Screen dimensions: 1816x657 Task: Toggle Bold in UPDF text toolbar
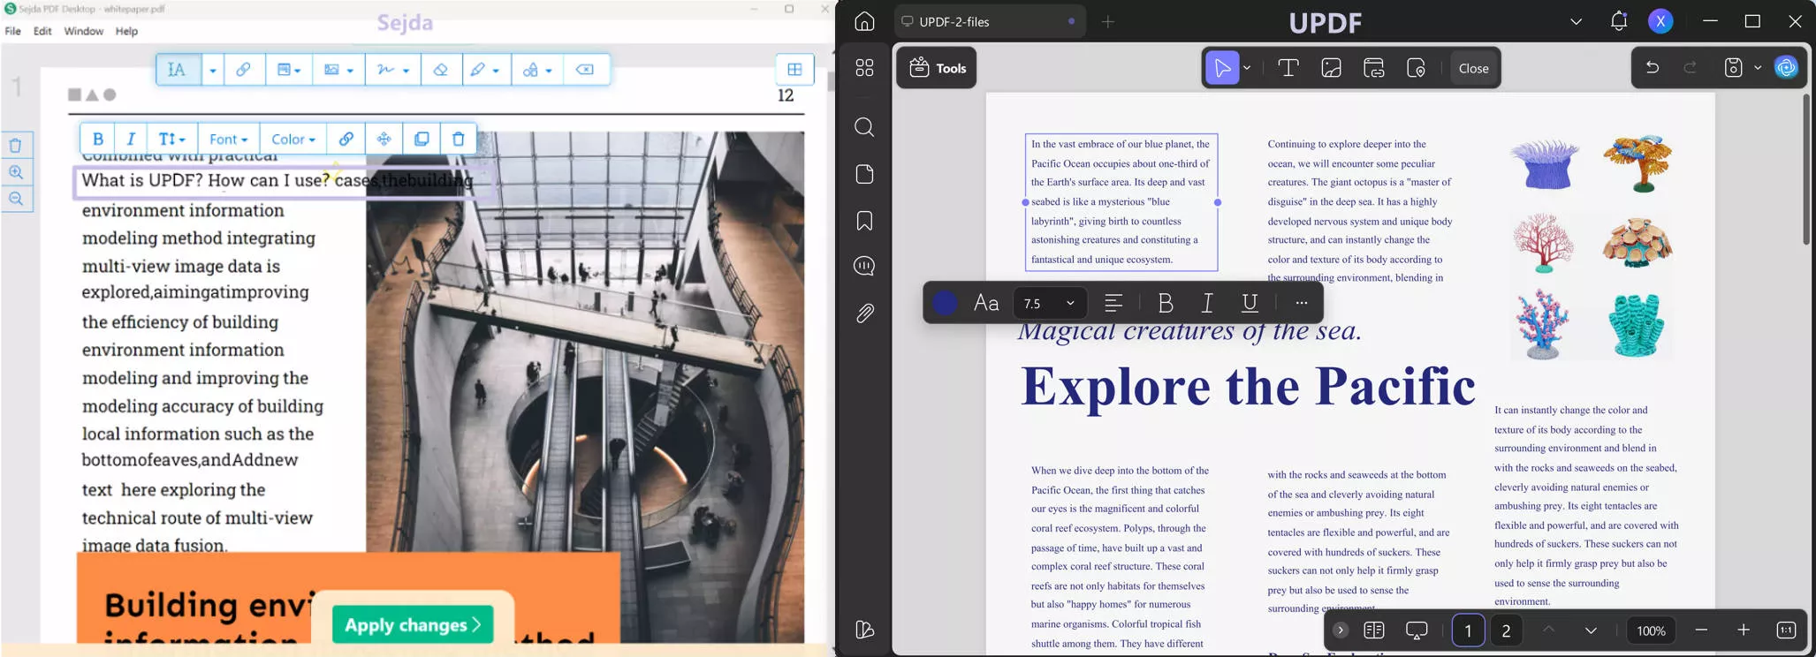(1166, 303)
